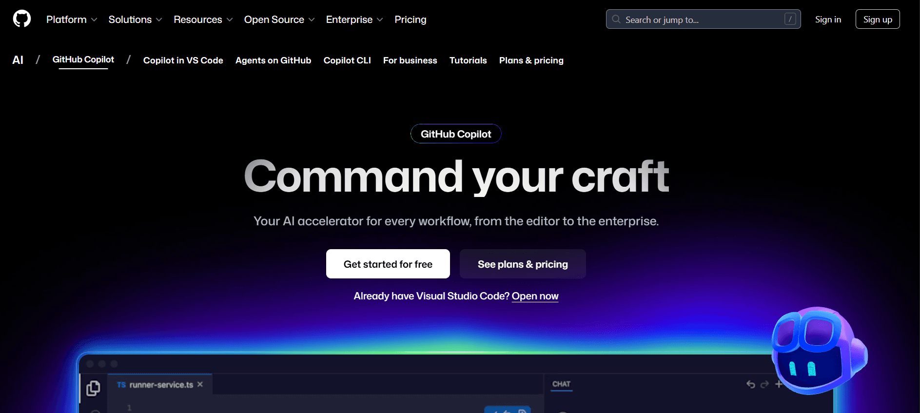Expand the Resources menu

[x=203, y=20]
